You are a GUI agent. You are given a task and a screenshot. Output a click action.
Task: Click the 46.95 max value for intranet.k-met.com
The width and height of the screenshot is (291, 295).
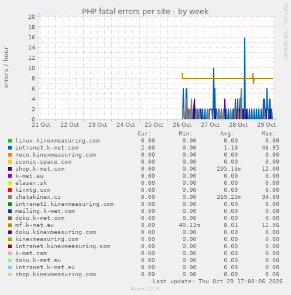point(271,148)
